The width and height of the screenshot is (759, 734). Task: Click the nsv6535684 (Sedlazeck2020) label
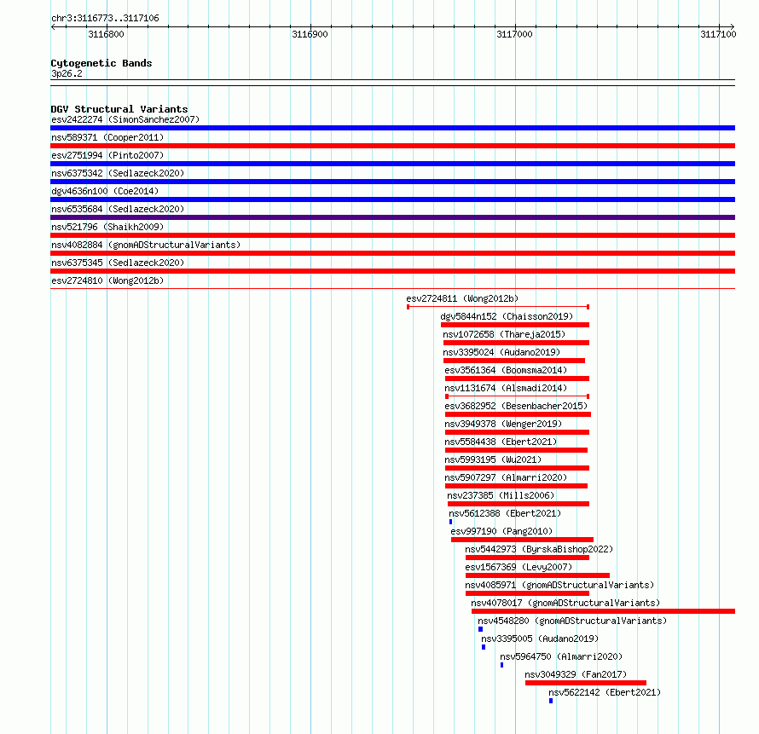click(118, 209)
